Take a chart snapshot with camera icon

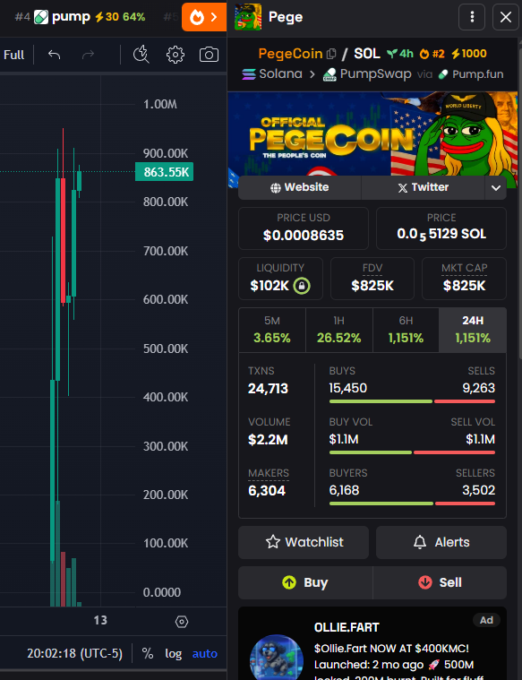point(209,55)
